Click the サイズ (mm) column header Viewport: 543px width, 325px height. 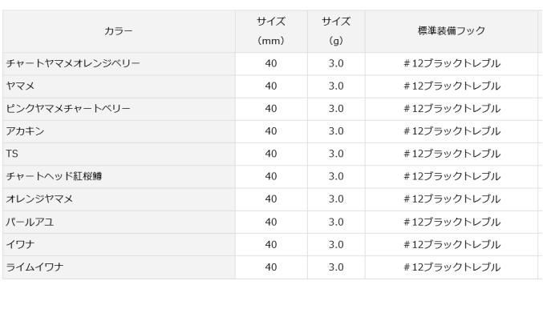click(x=270, y=31)
